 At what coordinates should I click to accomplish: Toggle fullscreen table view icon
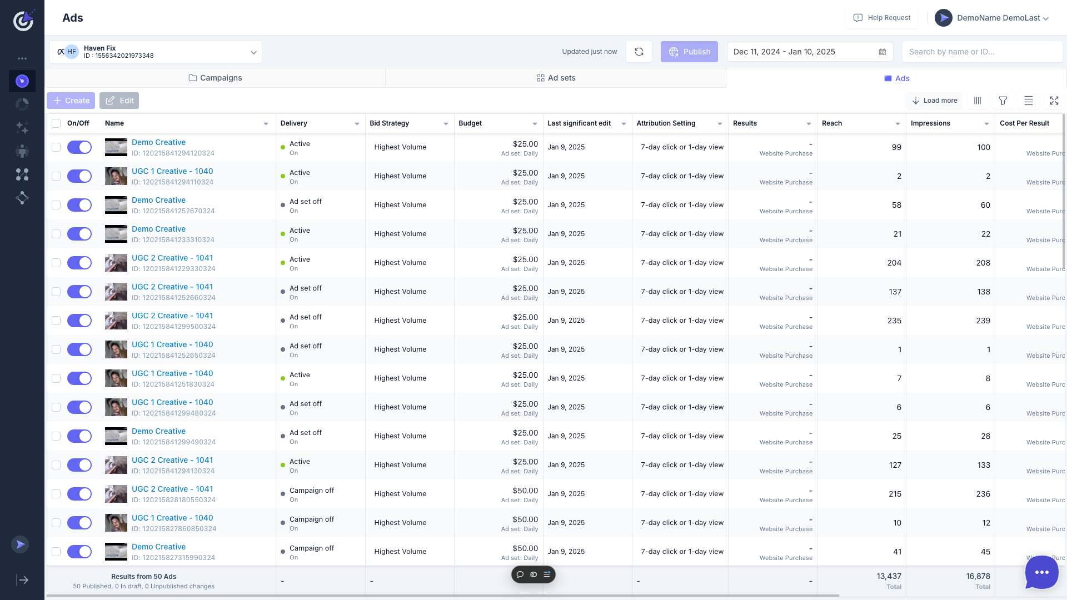point(1054,101)
